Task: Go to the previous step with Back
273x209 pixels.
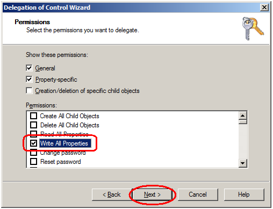Action: click(111, 194)
